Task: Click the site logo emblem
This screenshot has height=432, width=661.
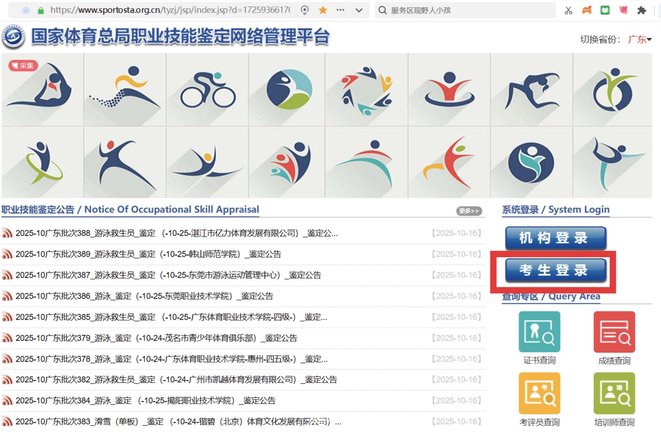Action: 13,36
